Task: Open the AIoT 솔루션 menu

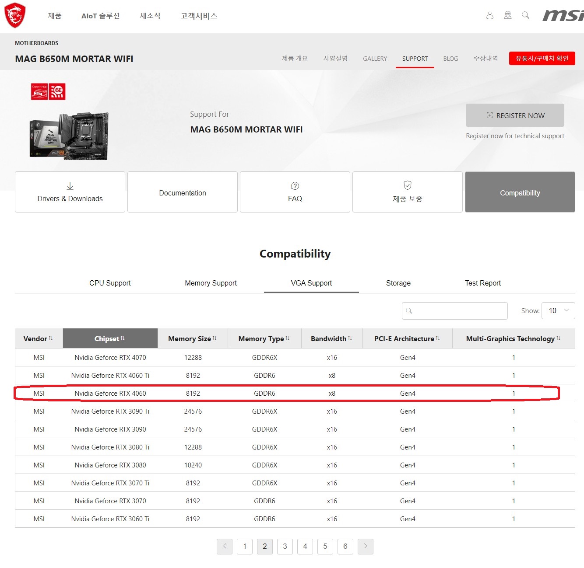Action: coord(101,16)
